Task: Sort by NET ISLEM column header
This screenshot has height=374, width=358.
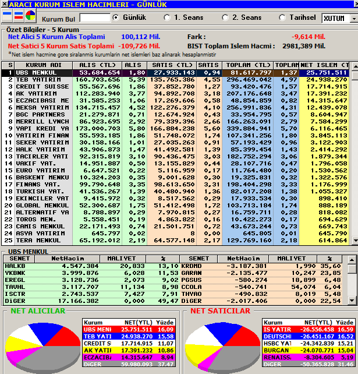Action: click(x=325, y=65)
